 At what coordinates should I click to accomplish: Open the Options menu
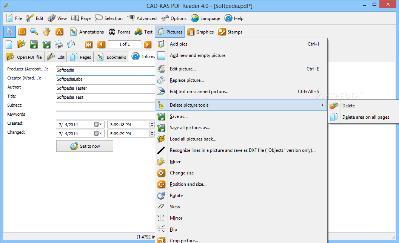tap(174, 18)
